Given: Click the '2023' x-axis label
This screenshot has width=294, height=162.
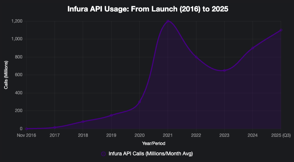Looking at the screenshot, I should coord(224,135).
